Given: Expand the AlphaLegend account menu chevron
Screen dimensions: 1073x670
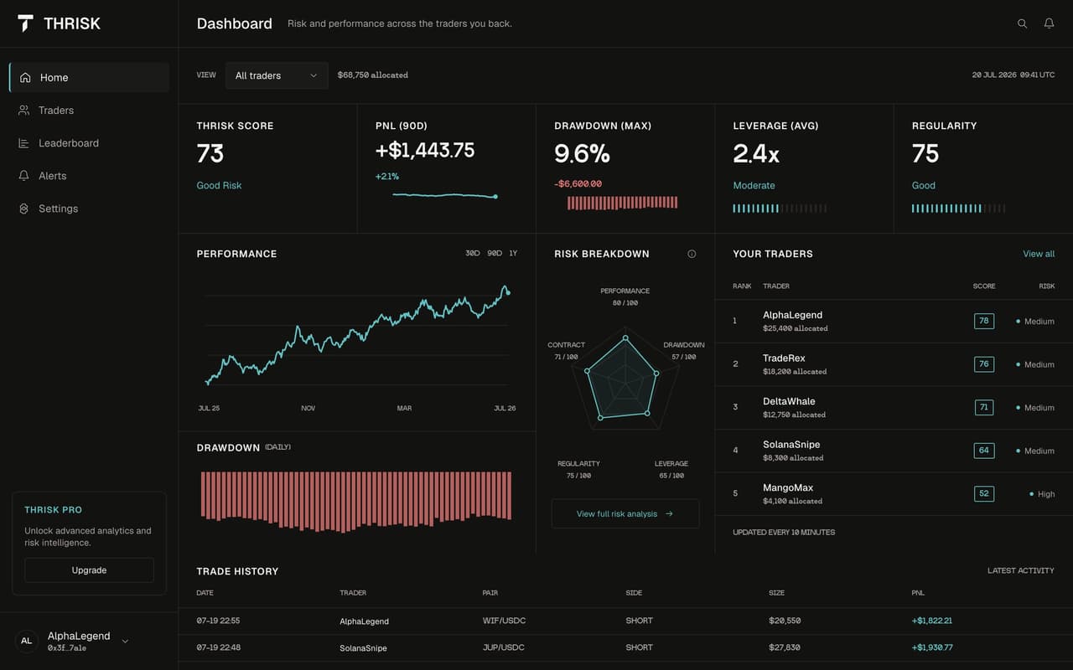Looking at the screenshot, I should [125, 642].
